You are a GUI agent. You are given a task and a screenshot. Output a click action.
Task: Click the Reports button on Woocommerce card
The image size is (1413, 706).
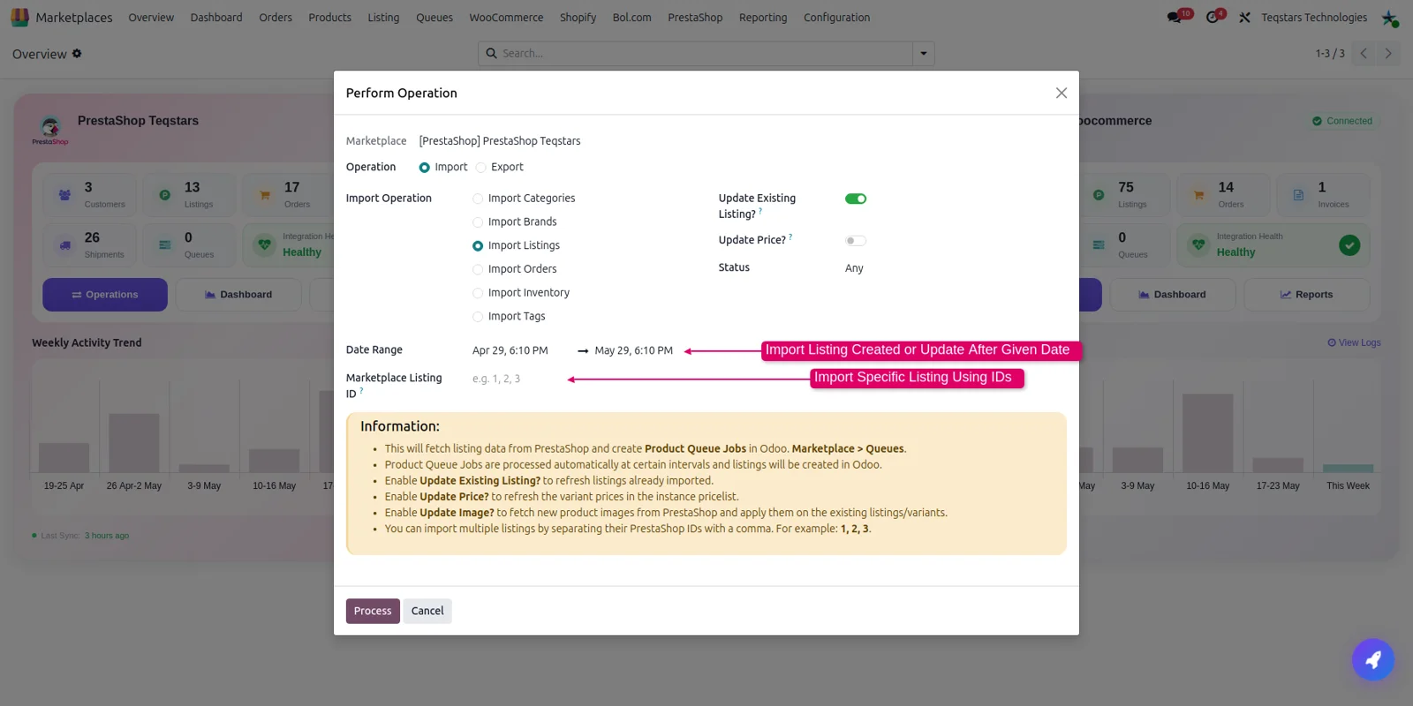tap(1306, 295)
